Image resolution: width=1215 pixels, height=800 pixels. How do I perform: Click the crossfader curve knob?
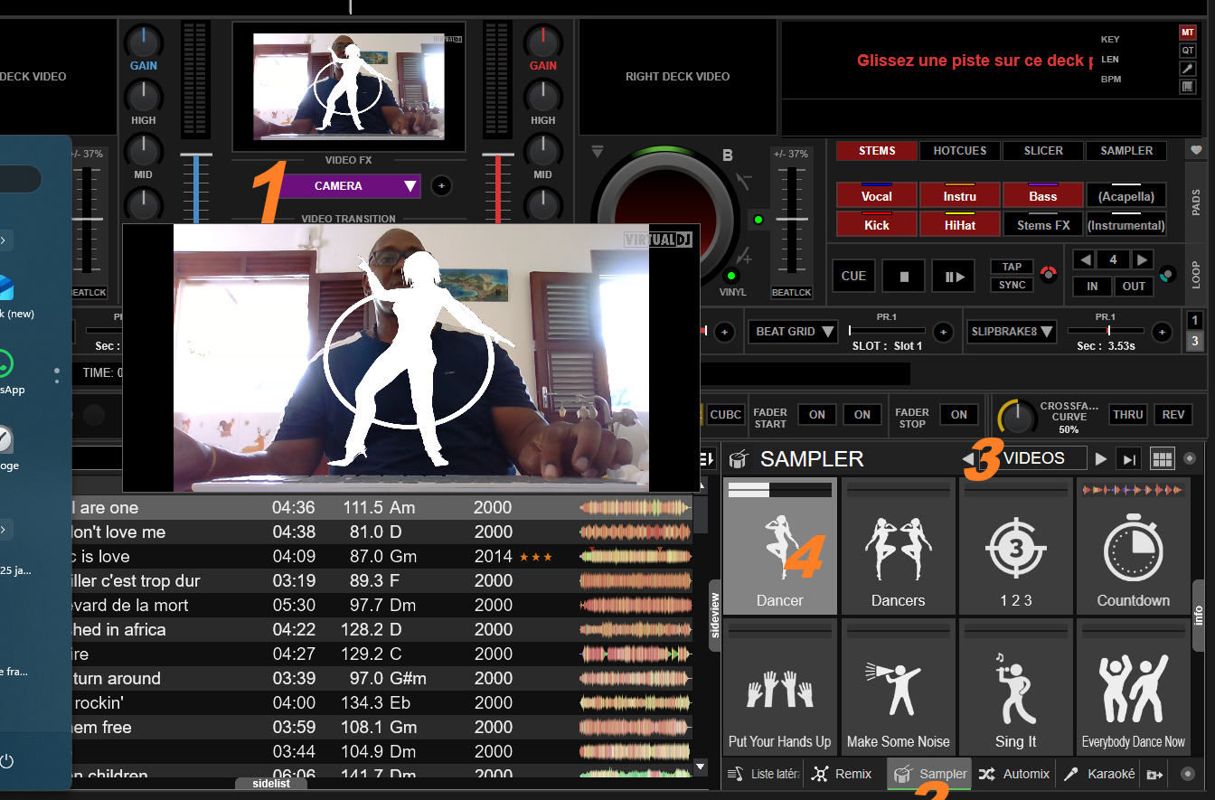(1017, 417)
